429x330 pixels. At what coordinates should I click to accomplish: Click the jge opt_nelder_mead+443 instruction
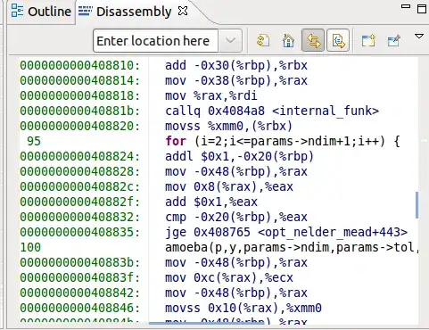pos(286,232)
